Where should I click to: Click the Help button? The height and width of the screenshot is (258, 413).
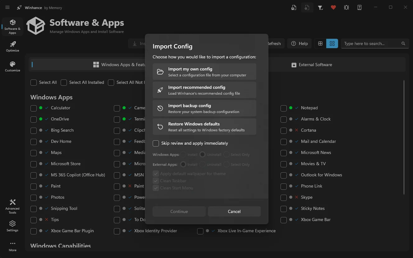tap(299, 43)
